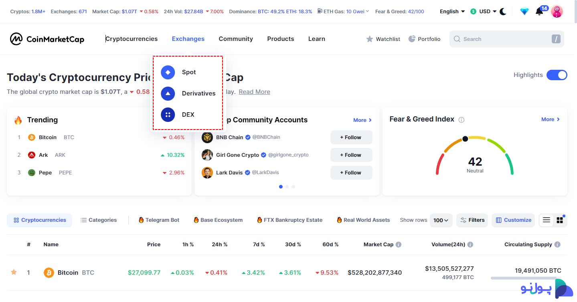Open the Cryptocurrencies menu
Image resolution: width=577 pixels, height=302 pixels.
tap(132, 39)
